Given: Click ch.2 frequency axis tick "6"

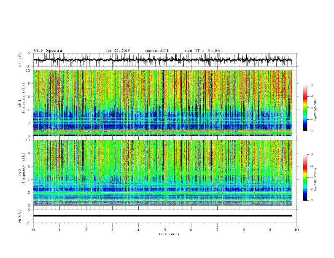Looking at the screenshot, I should [30, 167].
